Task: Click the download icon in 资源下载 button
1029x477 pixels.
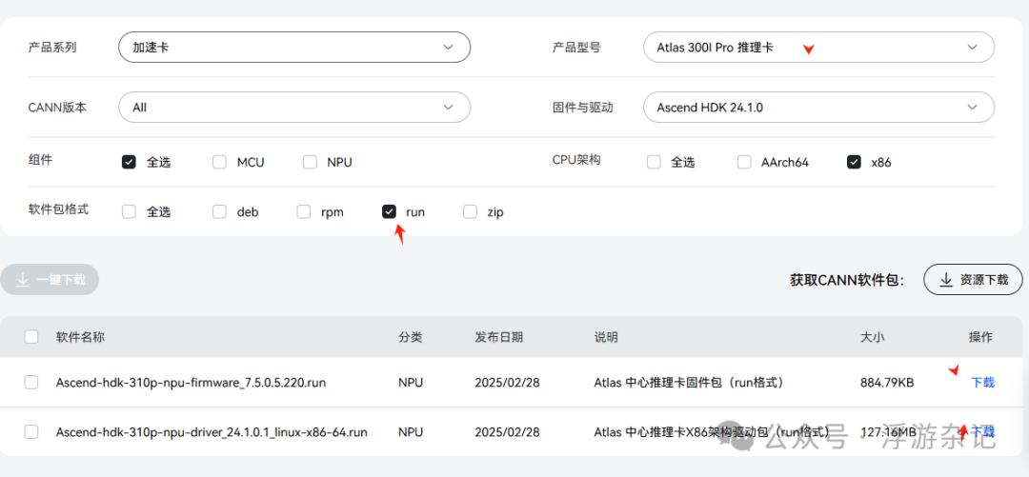Action: click(946, 280)
